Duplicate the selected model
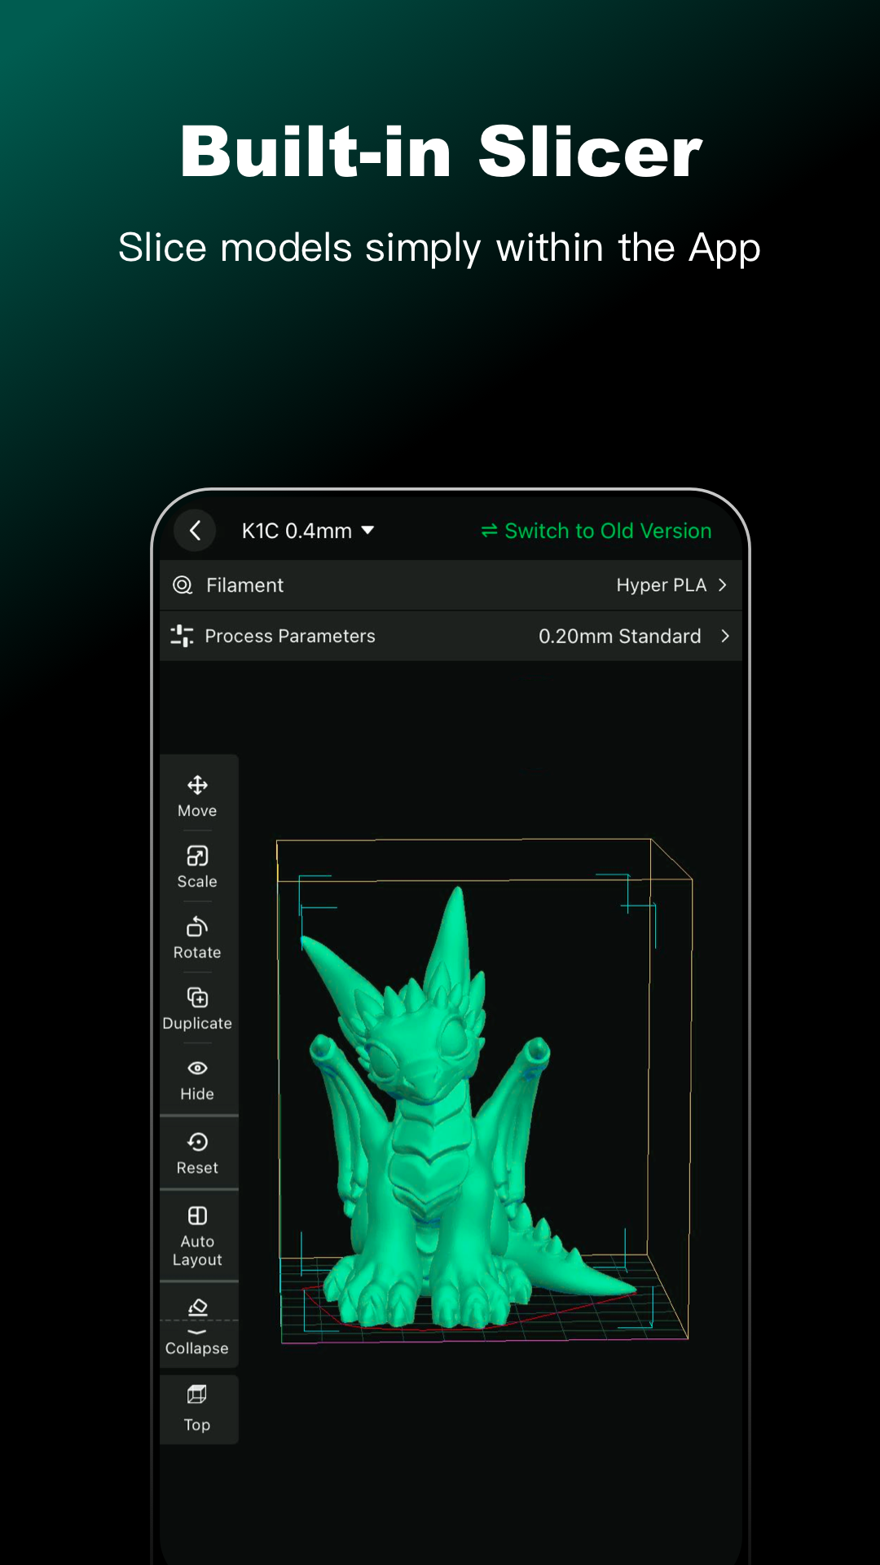Image resolution: width=880 pixels, height=1565 pixels. coord(197,1009)
